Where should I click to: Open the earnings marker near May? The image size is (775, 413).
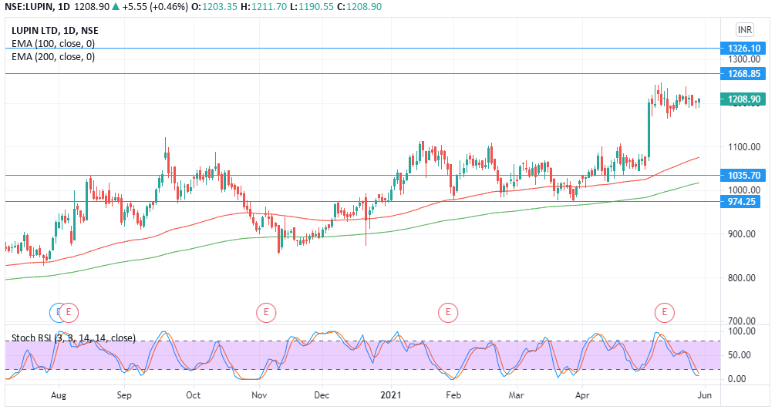point(665,312)
